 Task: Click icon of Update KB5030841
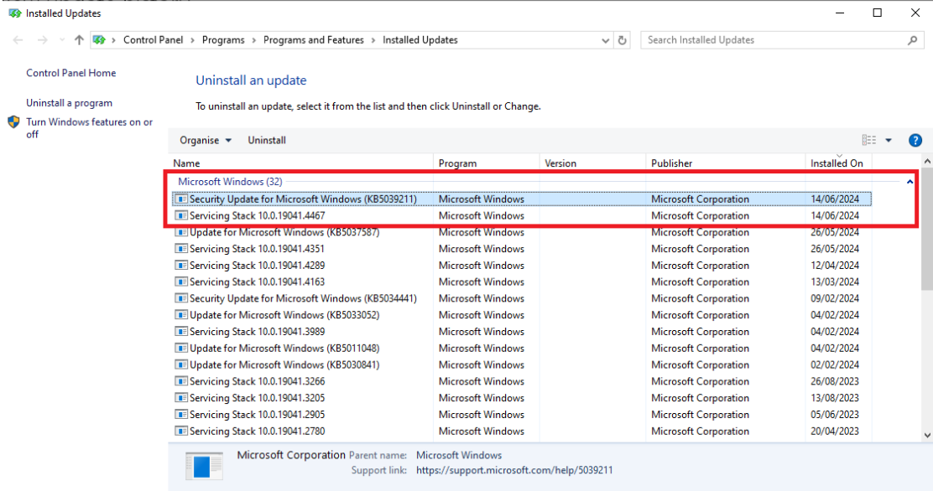[181, 365]
